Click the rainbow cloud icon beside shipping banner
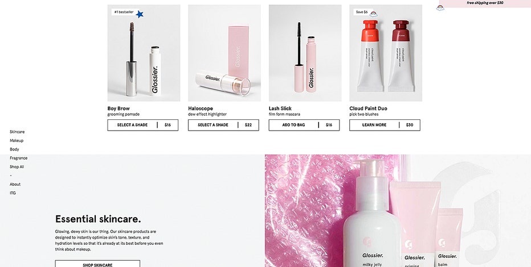Screen dimensions: 531x267 pos(440,8)
